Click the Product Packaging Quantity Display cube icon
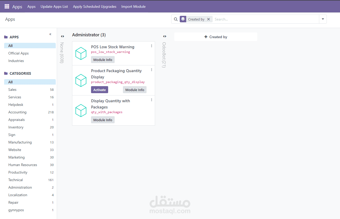The width and height of the screenshot is (340, 219). [x=81, y=80]
